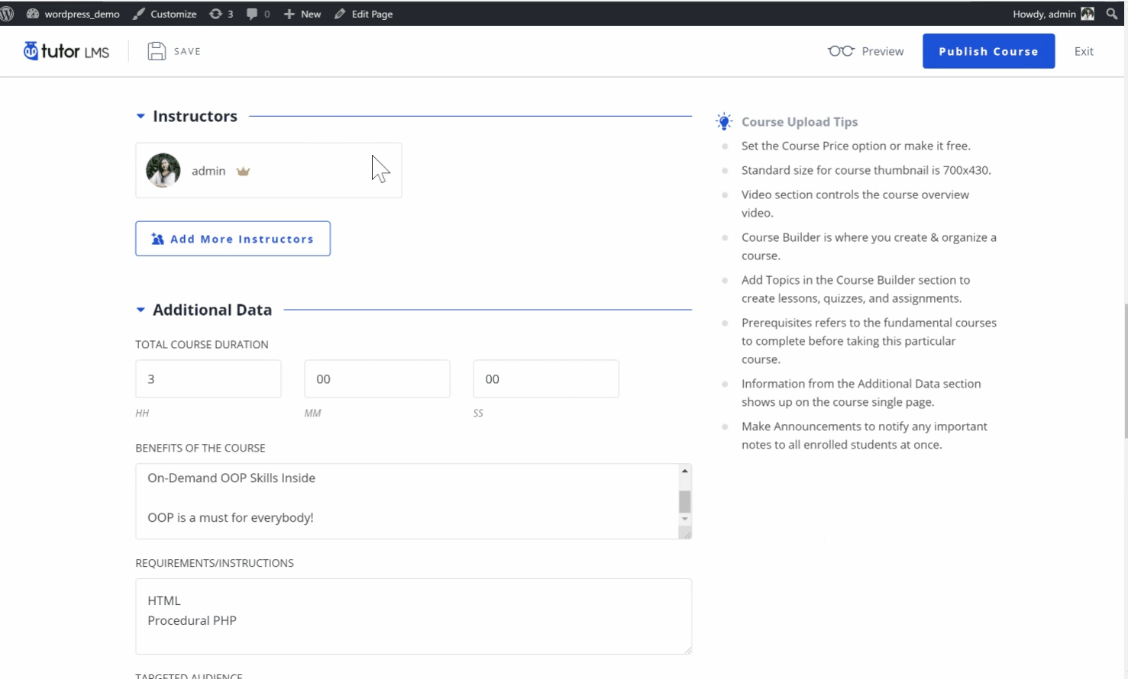The height and width of the screenshot is (679, 1128).
Task: Click the search magnifier icon
Action: pos(1112,14)
